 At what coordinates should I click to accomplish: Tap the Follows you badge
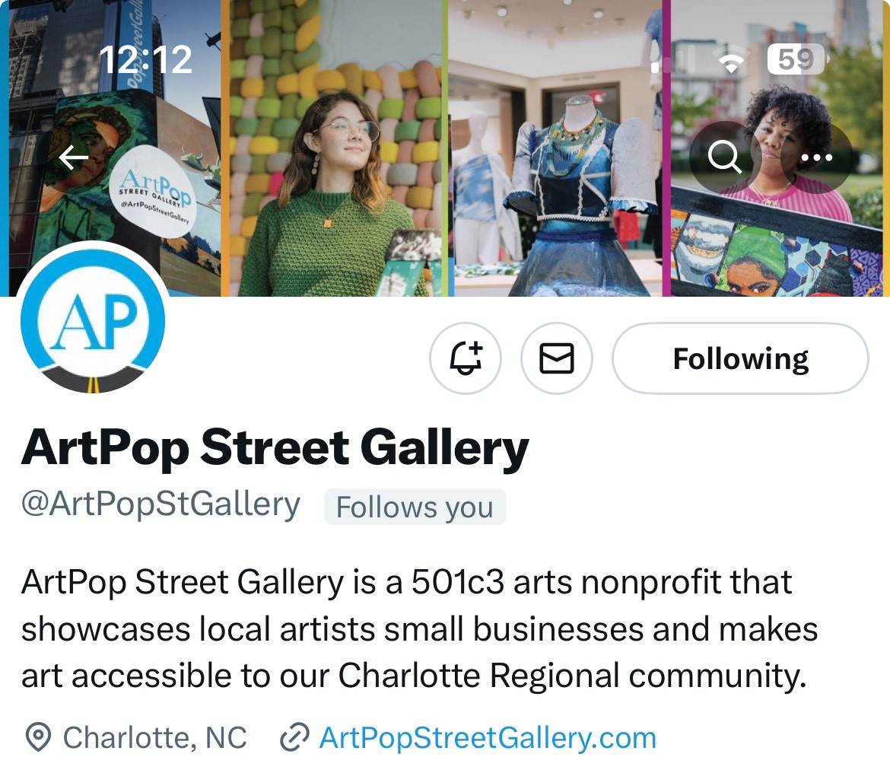[415, 507]
